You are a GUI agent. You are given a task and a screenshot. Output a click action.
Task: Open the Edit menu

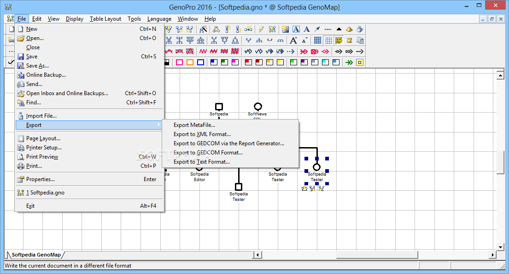tap(37, 19)
